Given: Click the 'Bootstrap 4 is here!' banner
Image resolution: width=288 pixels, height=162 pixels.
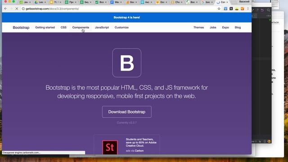Looking at the screenshot, I should [x=127, y=18].
